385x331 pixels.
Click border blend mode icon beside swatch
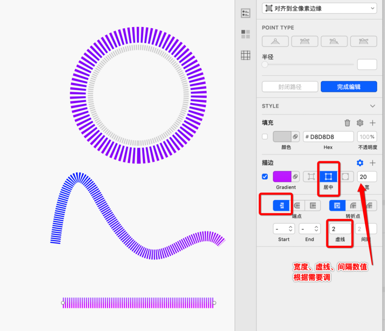[296, 176]
